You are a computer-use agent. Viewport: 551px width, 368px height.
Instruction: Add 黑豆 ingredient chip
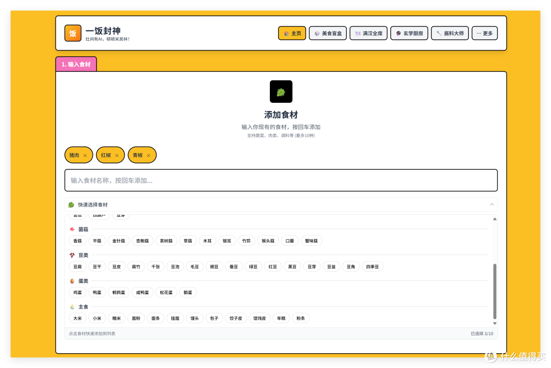pos(292,267)
